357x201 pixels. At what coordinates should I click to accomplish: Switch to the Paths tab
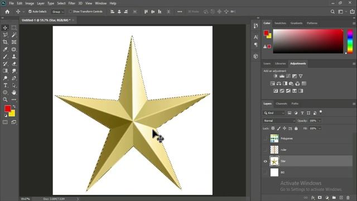[x=295, y=104]
